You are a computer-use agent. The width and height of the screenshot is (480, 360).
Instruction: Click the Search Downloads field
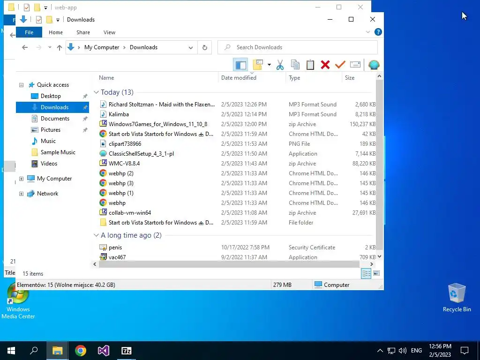[298, 47]
